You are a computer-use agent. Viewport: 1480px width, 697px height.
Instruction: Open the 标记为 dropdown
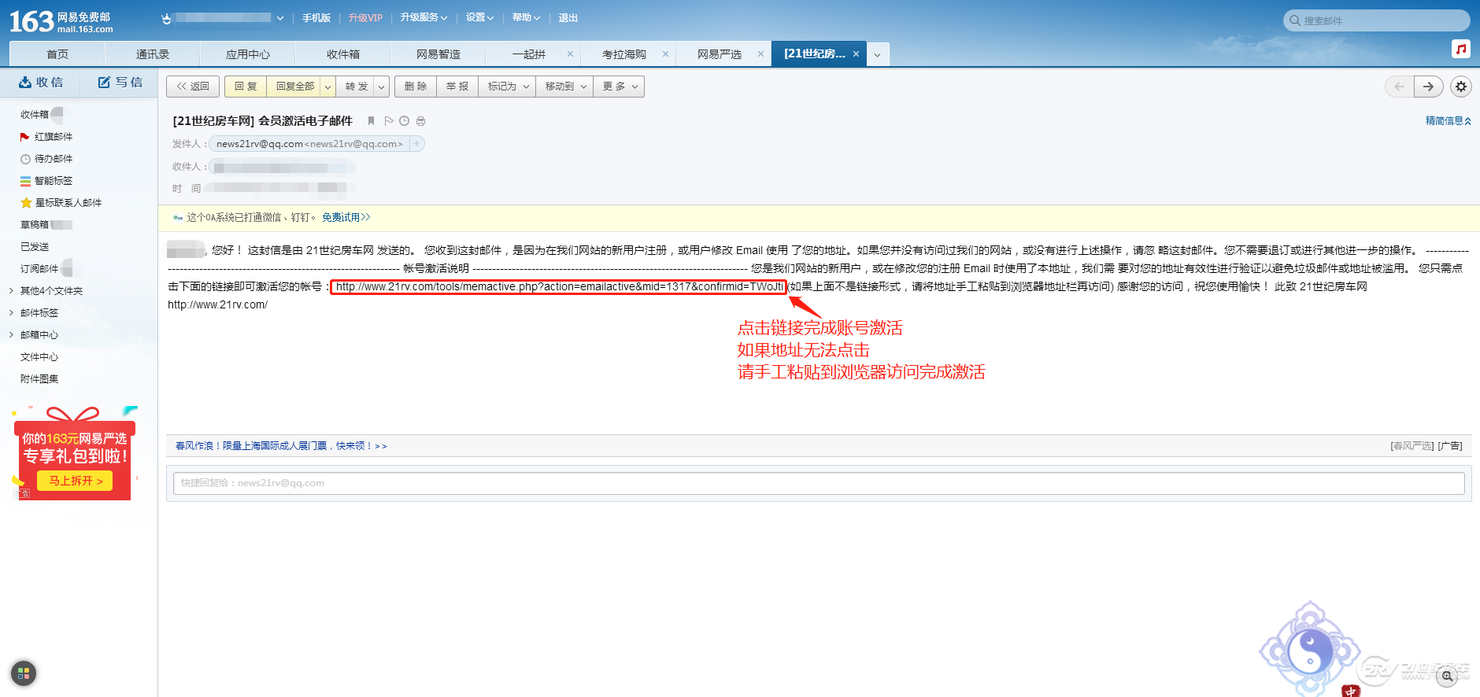click(507, 87)
